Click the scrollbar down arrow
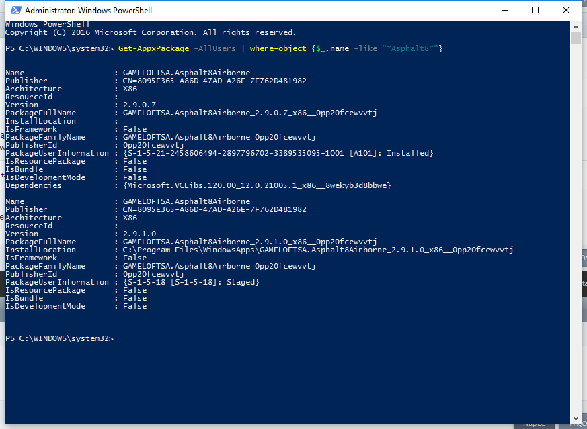 pyautogui.click(x=576, y=418)
